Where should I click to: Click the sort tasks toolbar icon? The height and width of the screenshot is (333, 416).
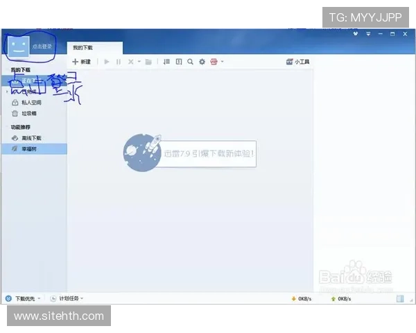tap(166, 62)
